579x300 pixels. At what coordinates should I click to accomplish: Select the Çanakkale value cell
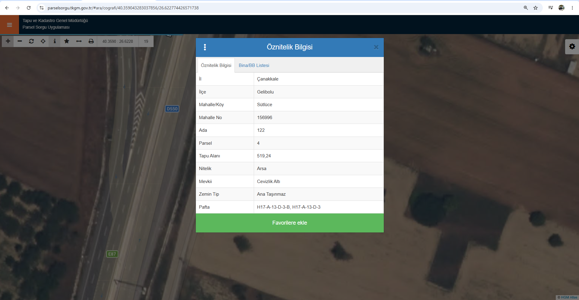(319, 79)
